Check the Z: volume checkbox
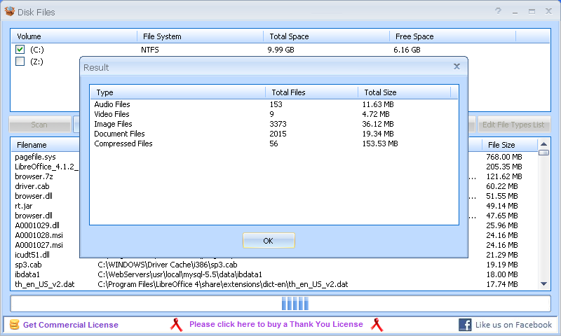Screen dimensions: 561x336 (x=20, y=62)
